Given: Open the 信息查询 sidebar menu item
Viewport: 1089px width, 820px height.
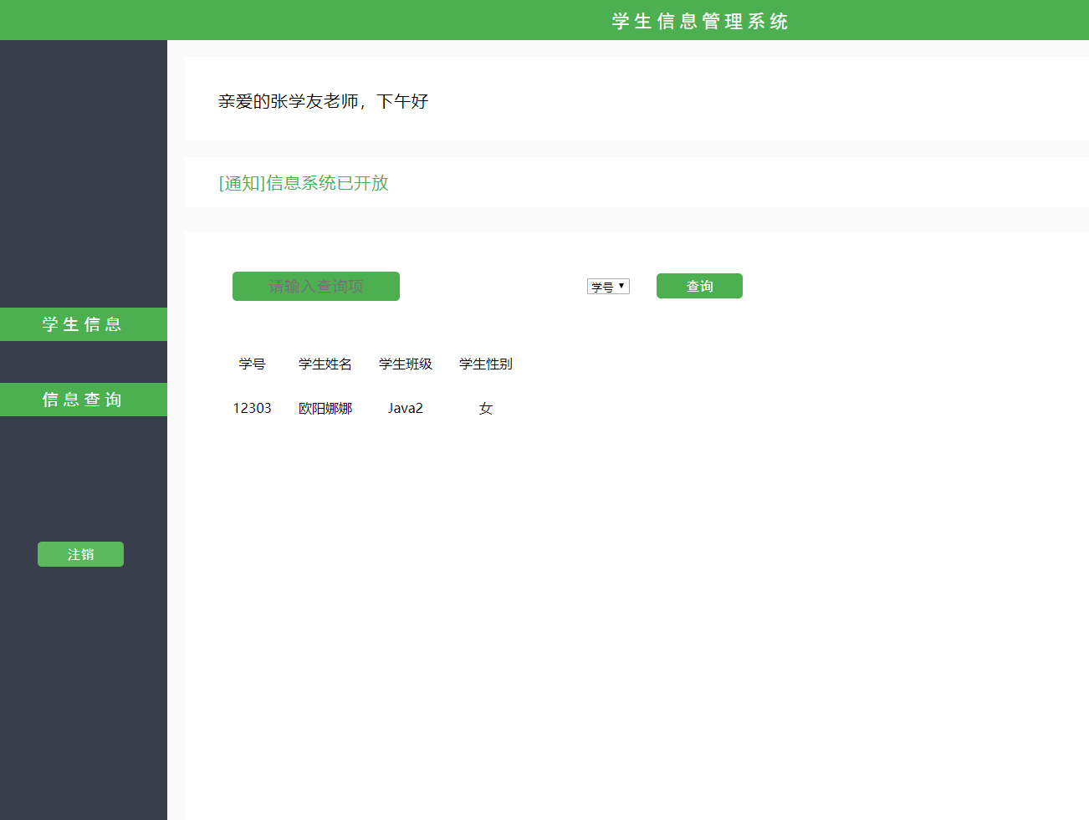Looking at the screenshot, I should tap(83, 399).
